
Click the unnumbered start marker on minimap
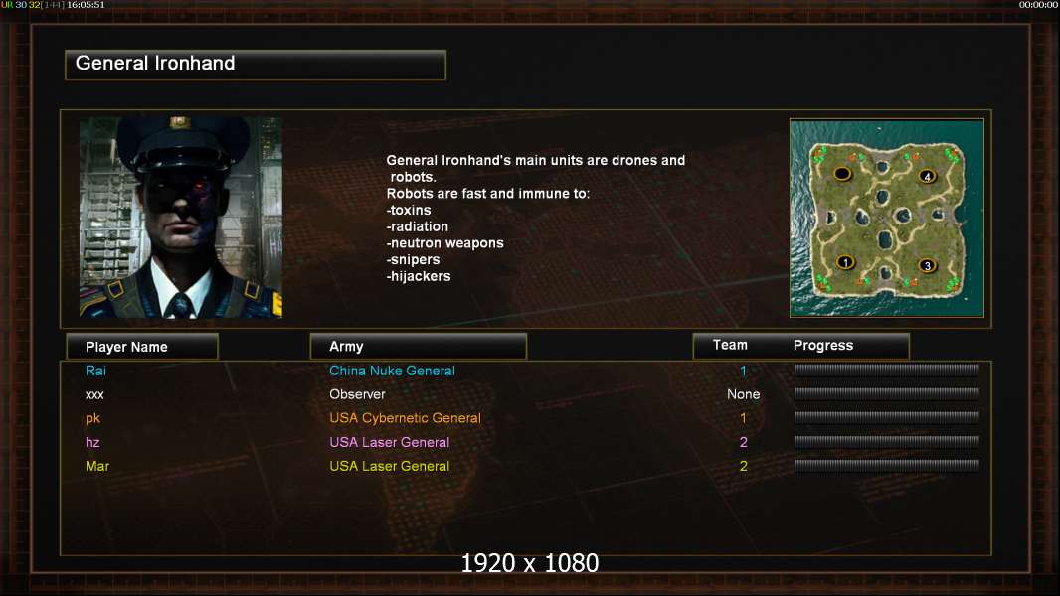coord(842,174)
